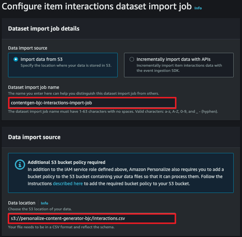242x237 pixels.
Task: Click the Additional S3 bucket policy required title
Action: pyautogui.click(x=66, y=162)
